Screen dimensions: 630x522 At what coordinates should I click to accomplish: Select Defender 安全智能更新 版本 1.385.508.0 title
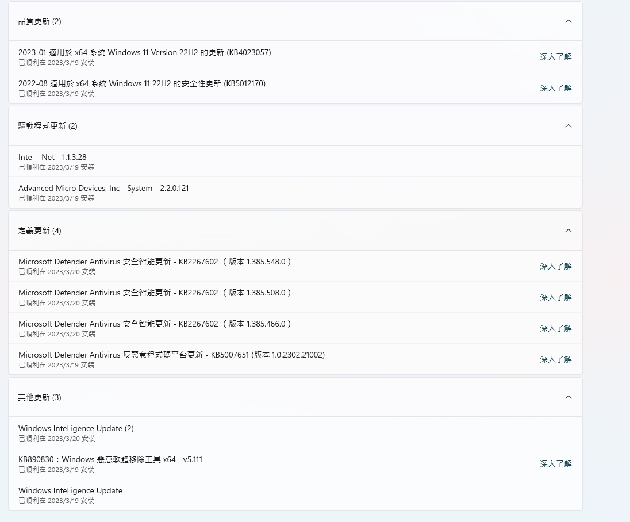click(155, 293)
